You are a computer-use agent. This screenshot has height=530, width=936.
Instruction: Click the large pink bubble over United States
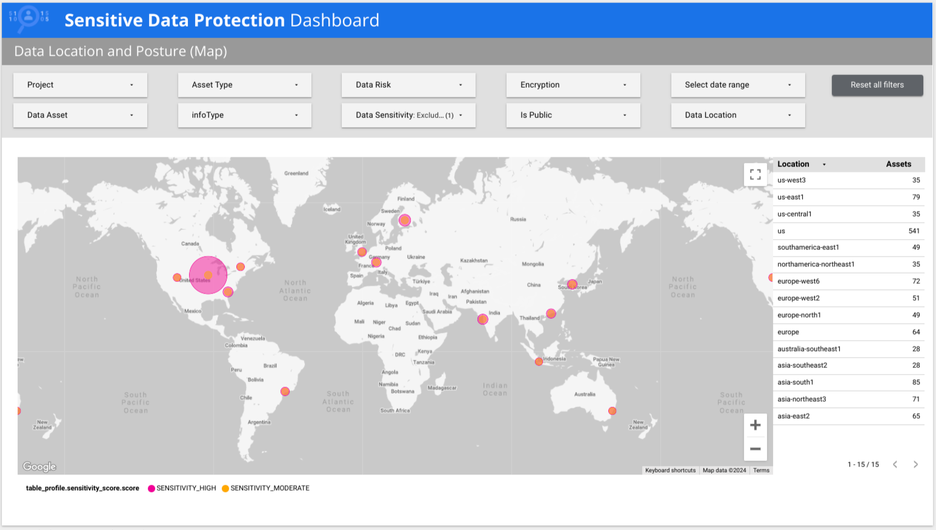point(208,275)
